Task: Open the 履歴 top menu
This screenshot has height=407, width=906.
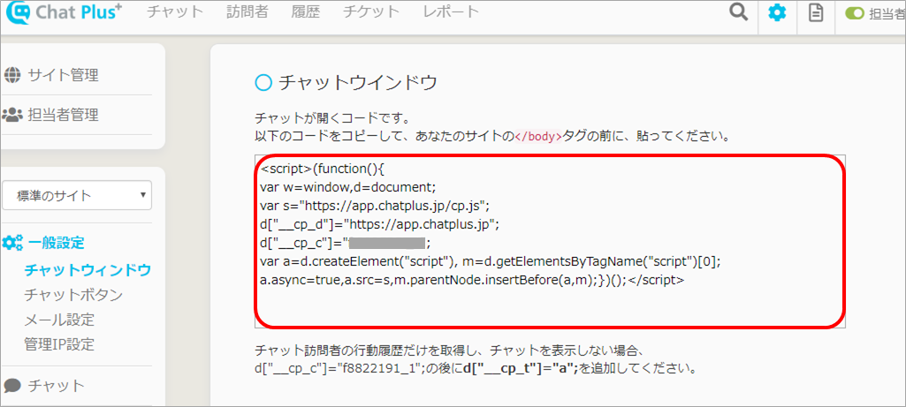Action: 306,11
